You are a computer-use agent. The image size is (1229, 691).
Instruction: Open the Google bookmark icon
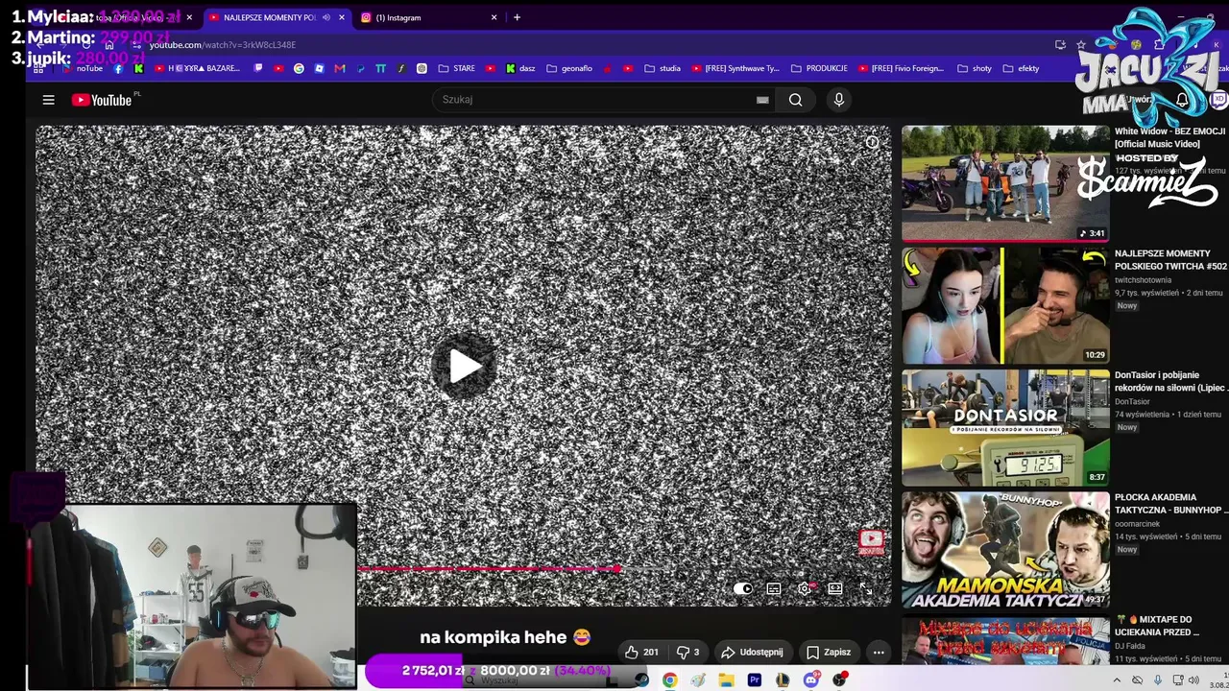pyautogui.click(x=299, y=68)
